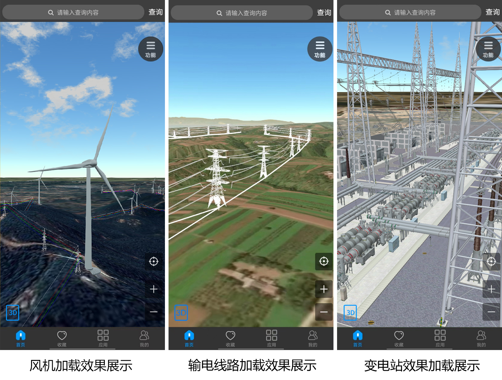Viewport: 502px width, 380px height.
Task: Zoom in with plus on wind turbine screen
Action: tap(154, 289)
